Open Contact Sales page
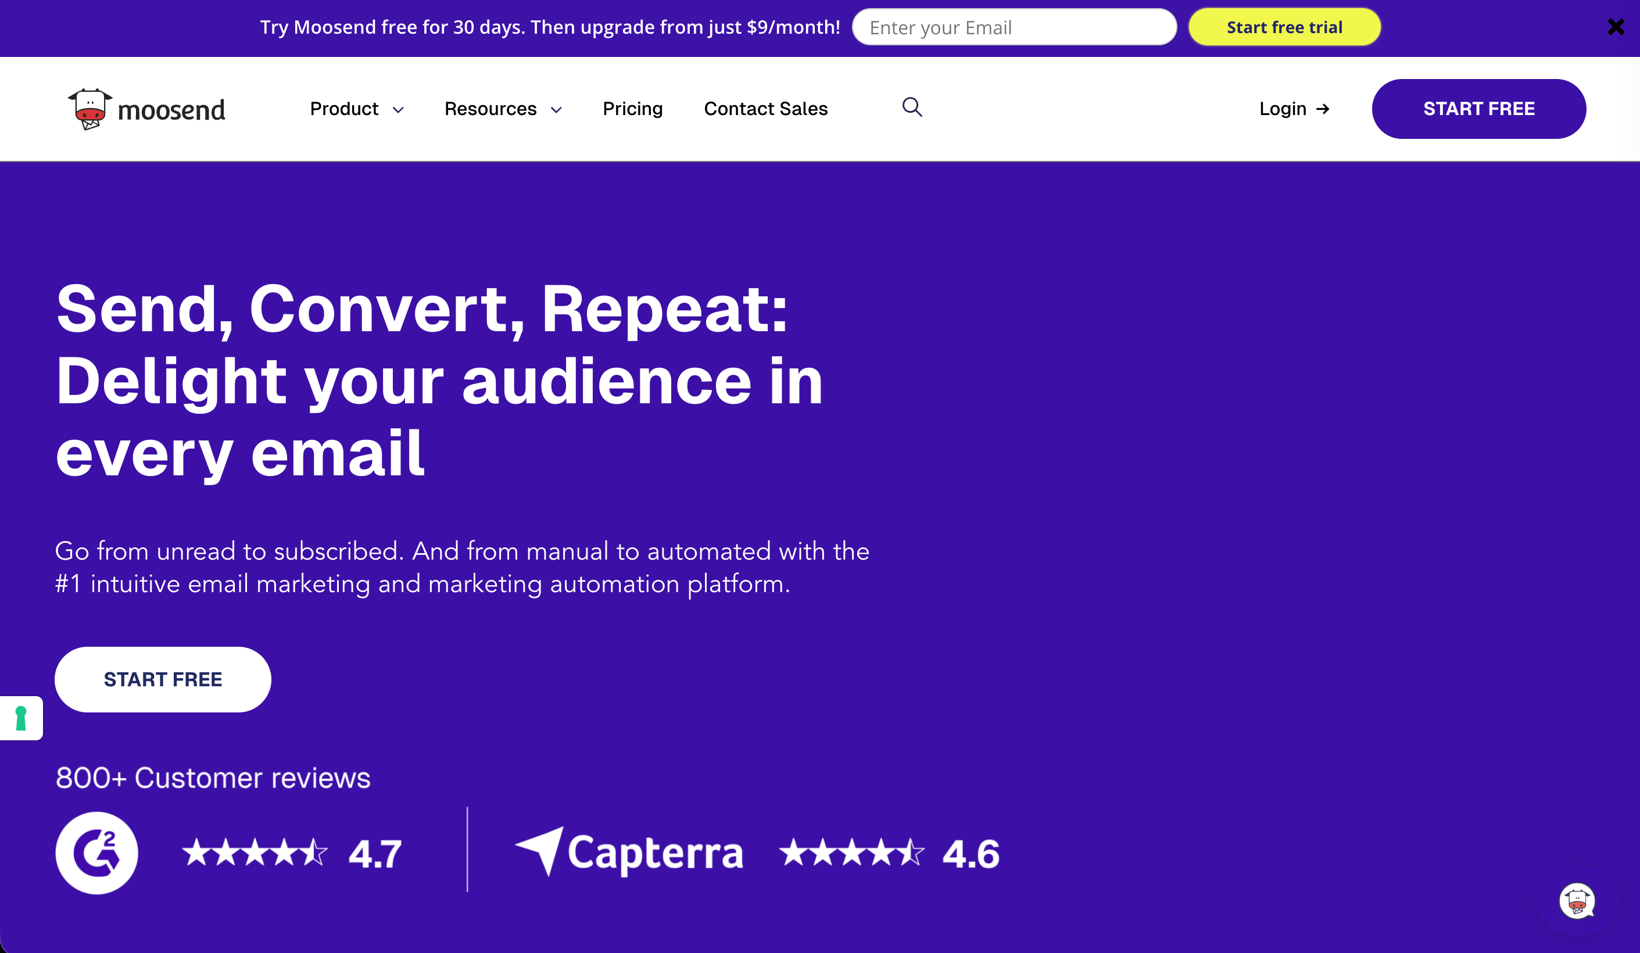This screenshot has height=953, width=1640. pyautogui.click(x=765, y=109)
